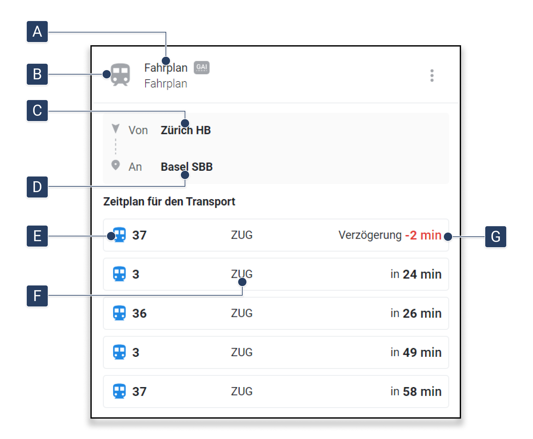Click train icon of the 24 min departure
This screenshot has width=533, height=439.
[119, 274]
